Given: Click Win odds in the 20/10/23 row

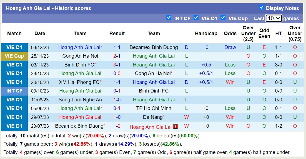Looking at the screenshot, I should 230,82.
